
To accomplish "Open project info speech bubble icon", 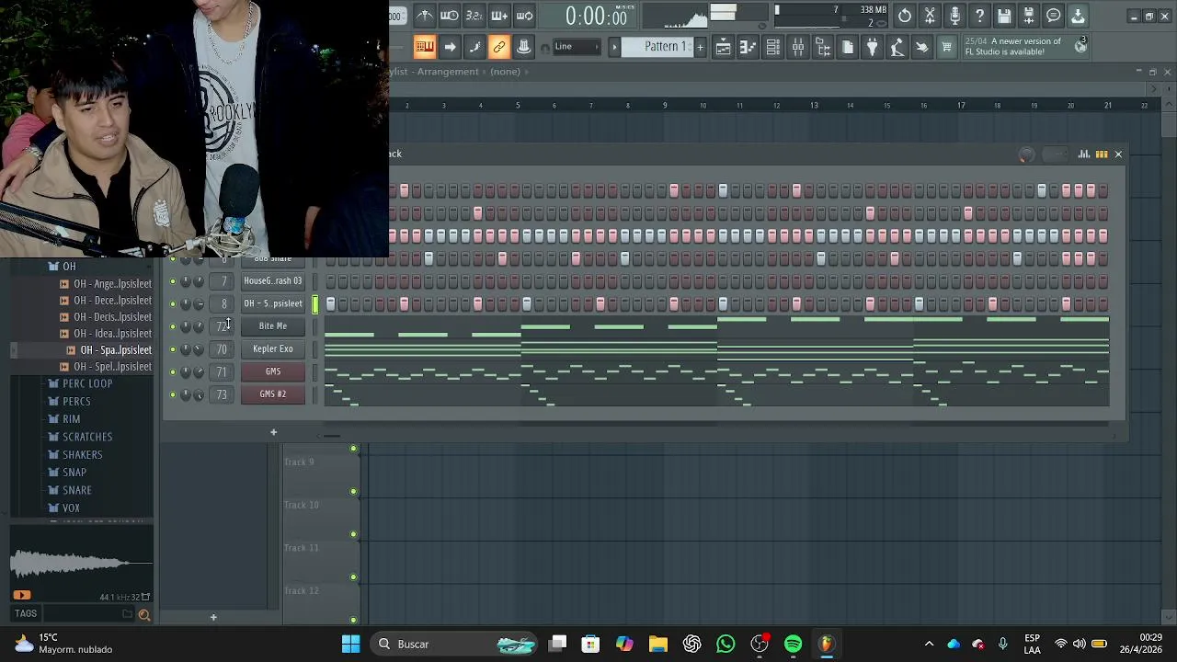I will pos(1054,16).
